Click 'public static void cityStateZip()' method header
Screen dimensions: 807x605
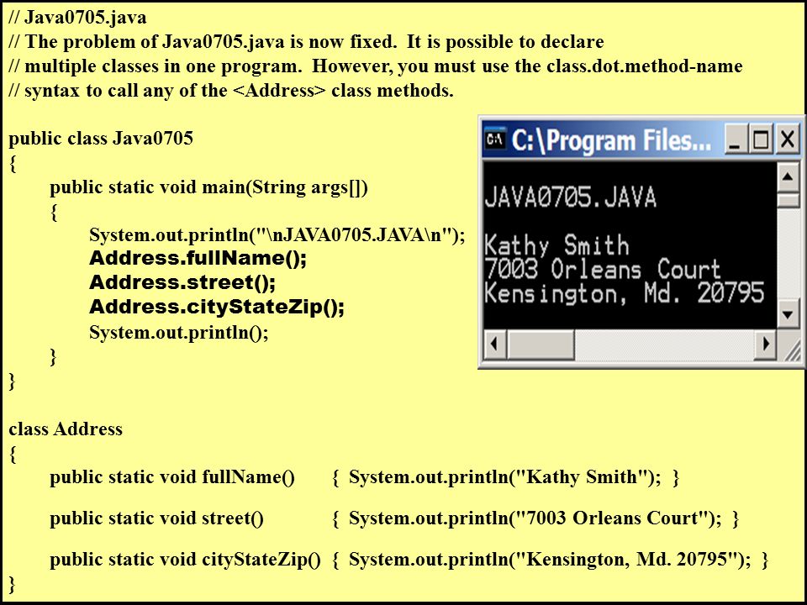pos(185,560)
